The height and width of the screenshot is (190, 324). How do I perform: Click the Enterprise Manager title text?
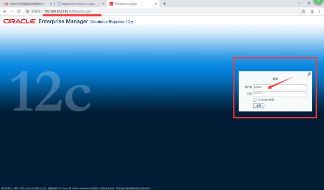(x=63, y=21)
